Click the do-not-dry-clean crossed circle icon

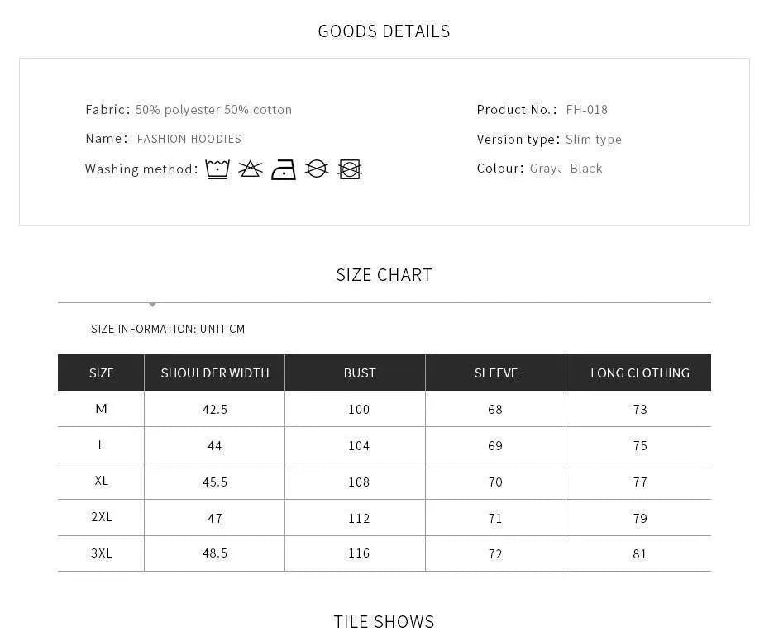pos(317,169)
